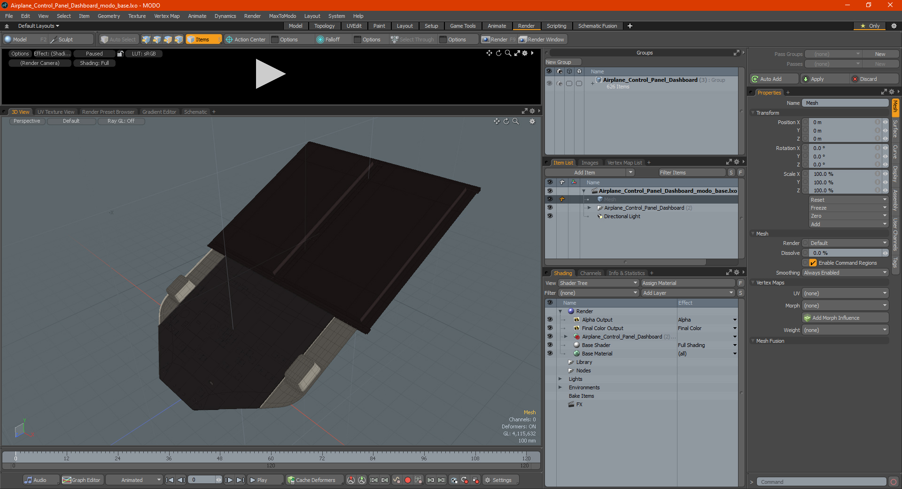
Task: Switch to the UV Texture View tab
Action: [x=56, y=112]
